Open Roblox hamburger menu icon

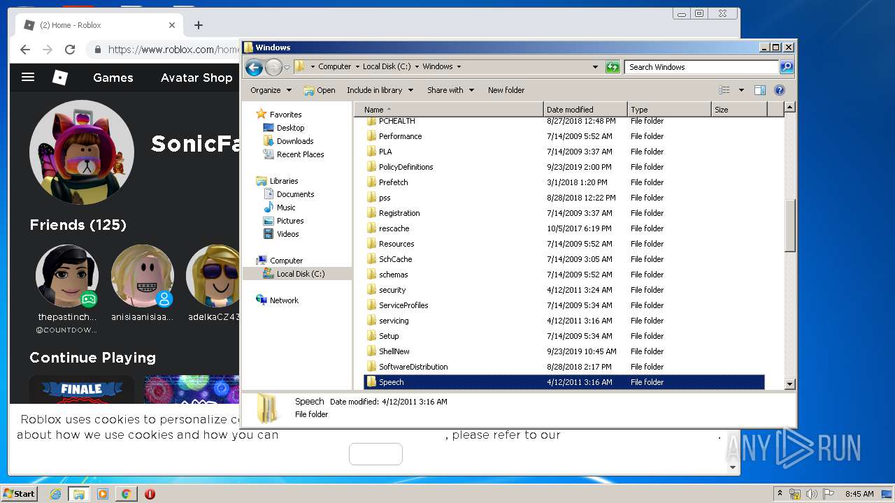(28, 77)
